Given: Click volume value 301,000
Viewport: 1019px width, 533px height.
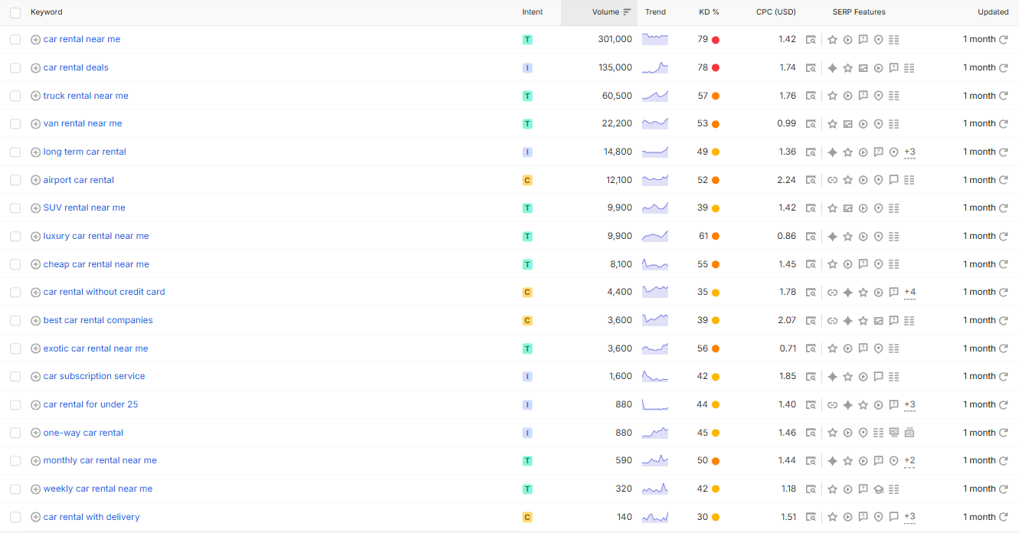Looking at the screenshot, I should [615, 39].
